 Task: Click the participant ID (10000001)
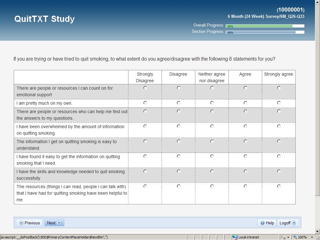pos(291,10)
